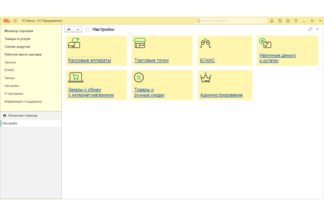Open the hamburger main menu

pyautogui.click(x=15, y=21)
